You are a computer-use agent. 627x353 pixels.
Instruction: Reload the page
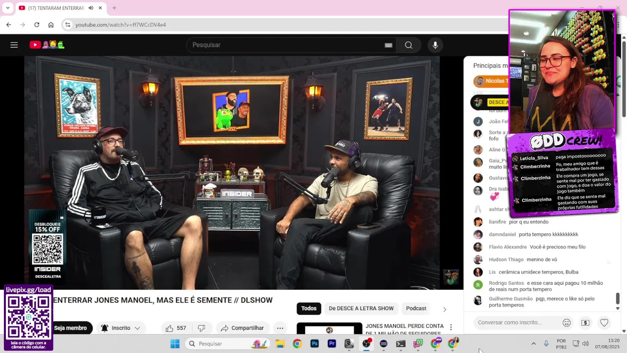37,25
